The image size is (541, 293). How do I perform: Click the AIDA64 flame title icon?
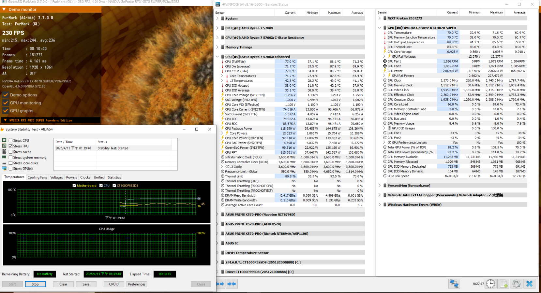[x=2, y=129]
